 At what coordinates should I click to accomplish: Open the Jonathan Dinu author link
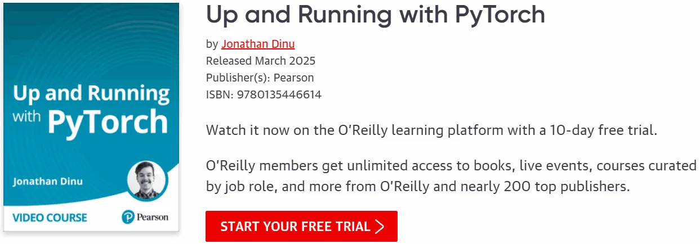(258, 44)
